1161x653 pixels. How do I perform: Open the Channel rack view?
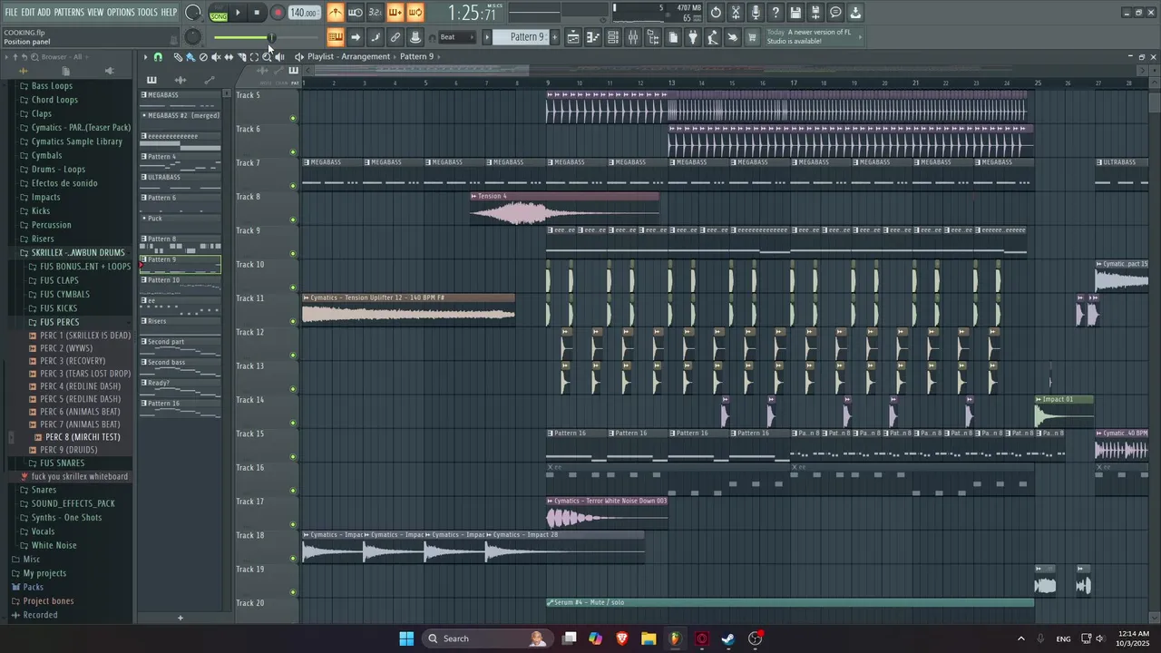(x=613, y=37)
